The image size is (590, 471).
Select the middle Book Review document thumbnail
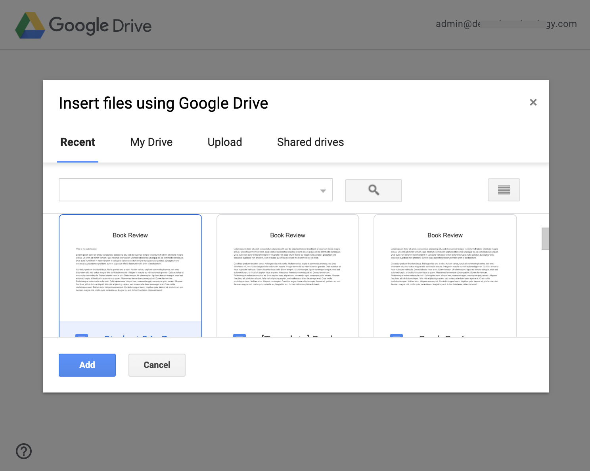point(287,270)
